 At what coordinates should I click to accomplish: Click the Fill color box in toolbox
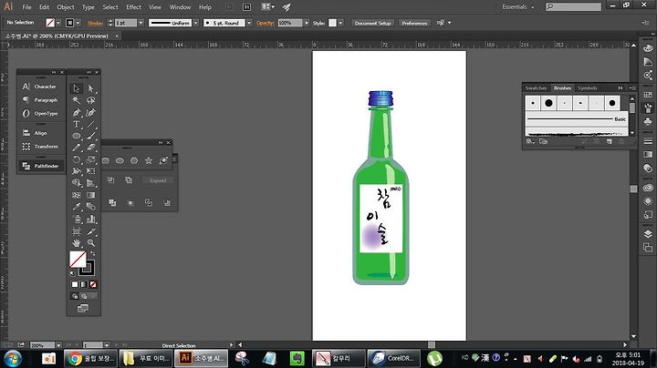78,260
